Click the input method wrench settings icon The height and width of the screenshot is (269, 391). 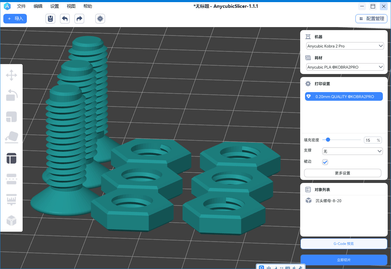(300, 267)
